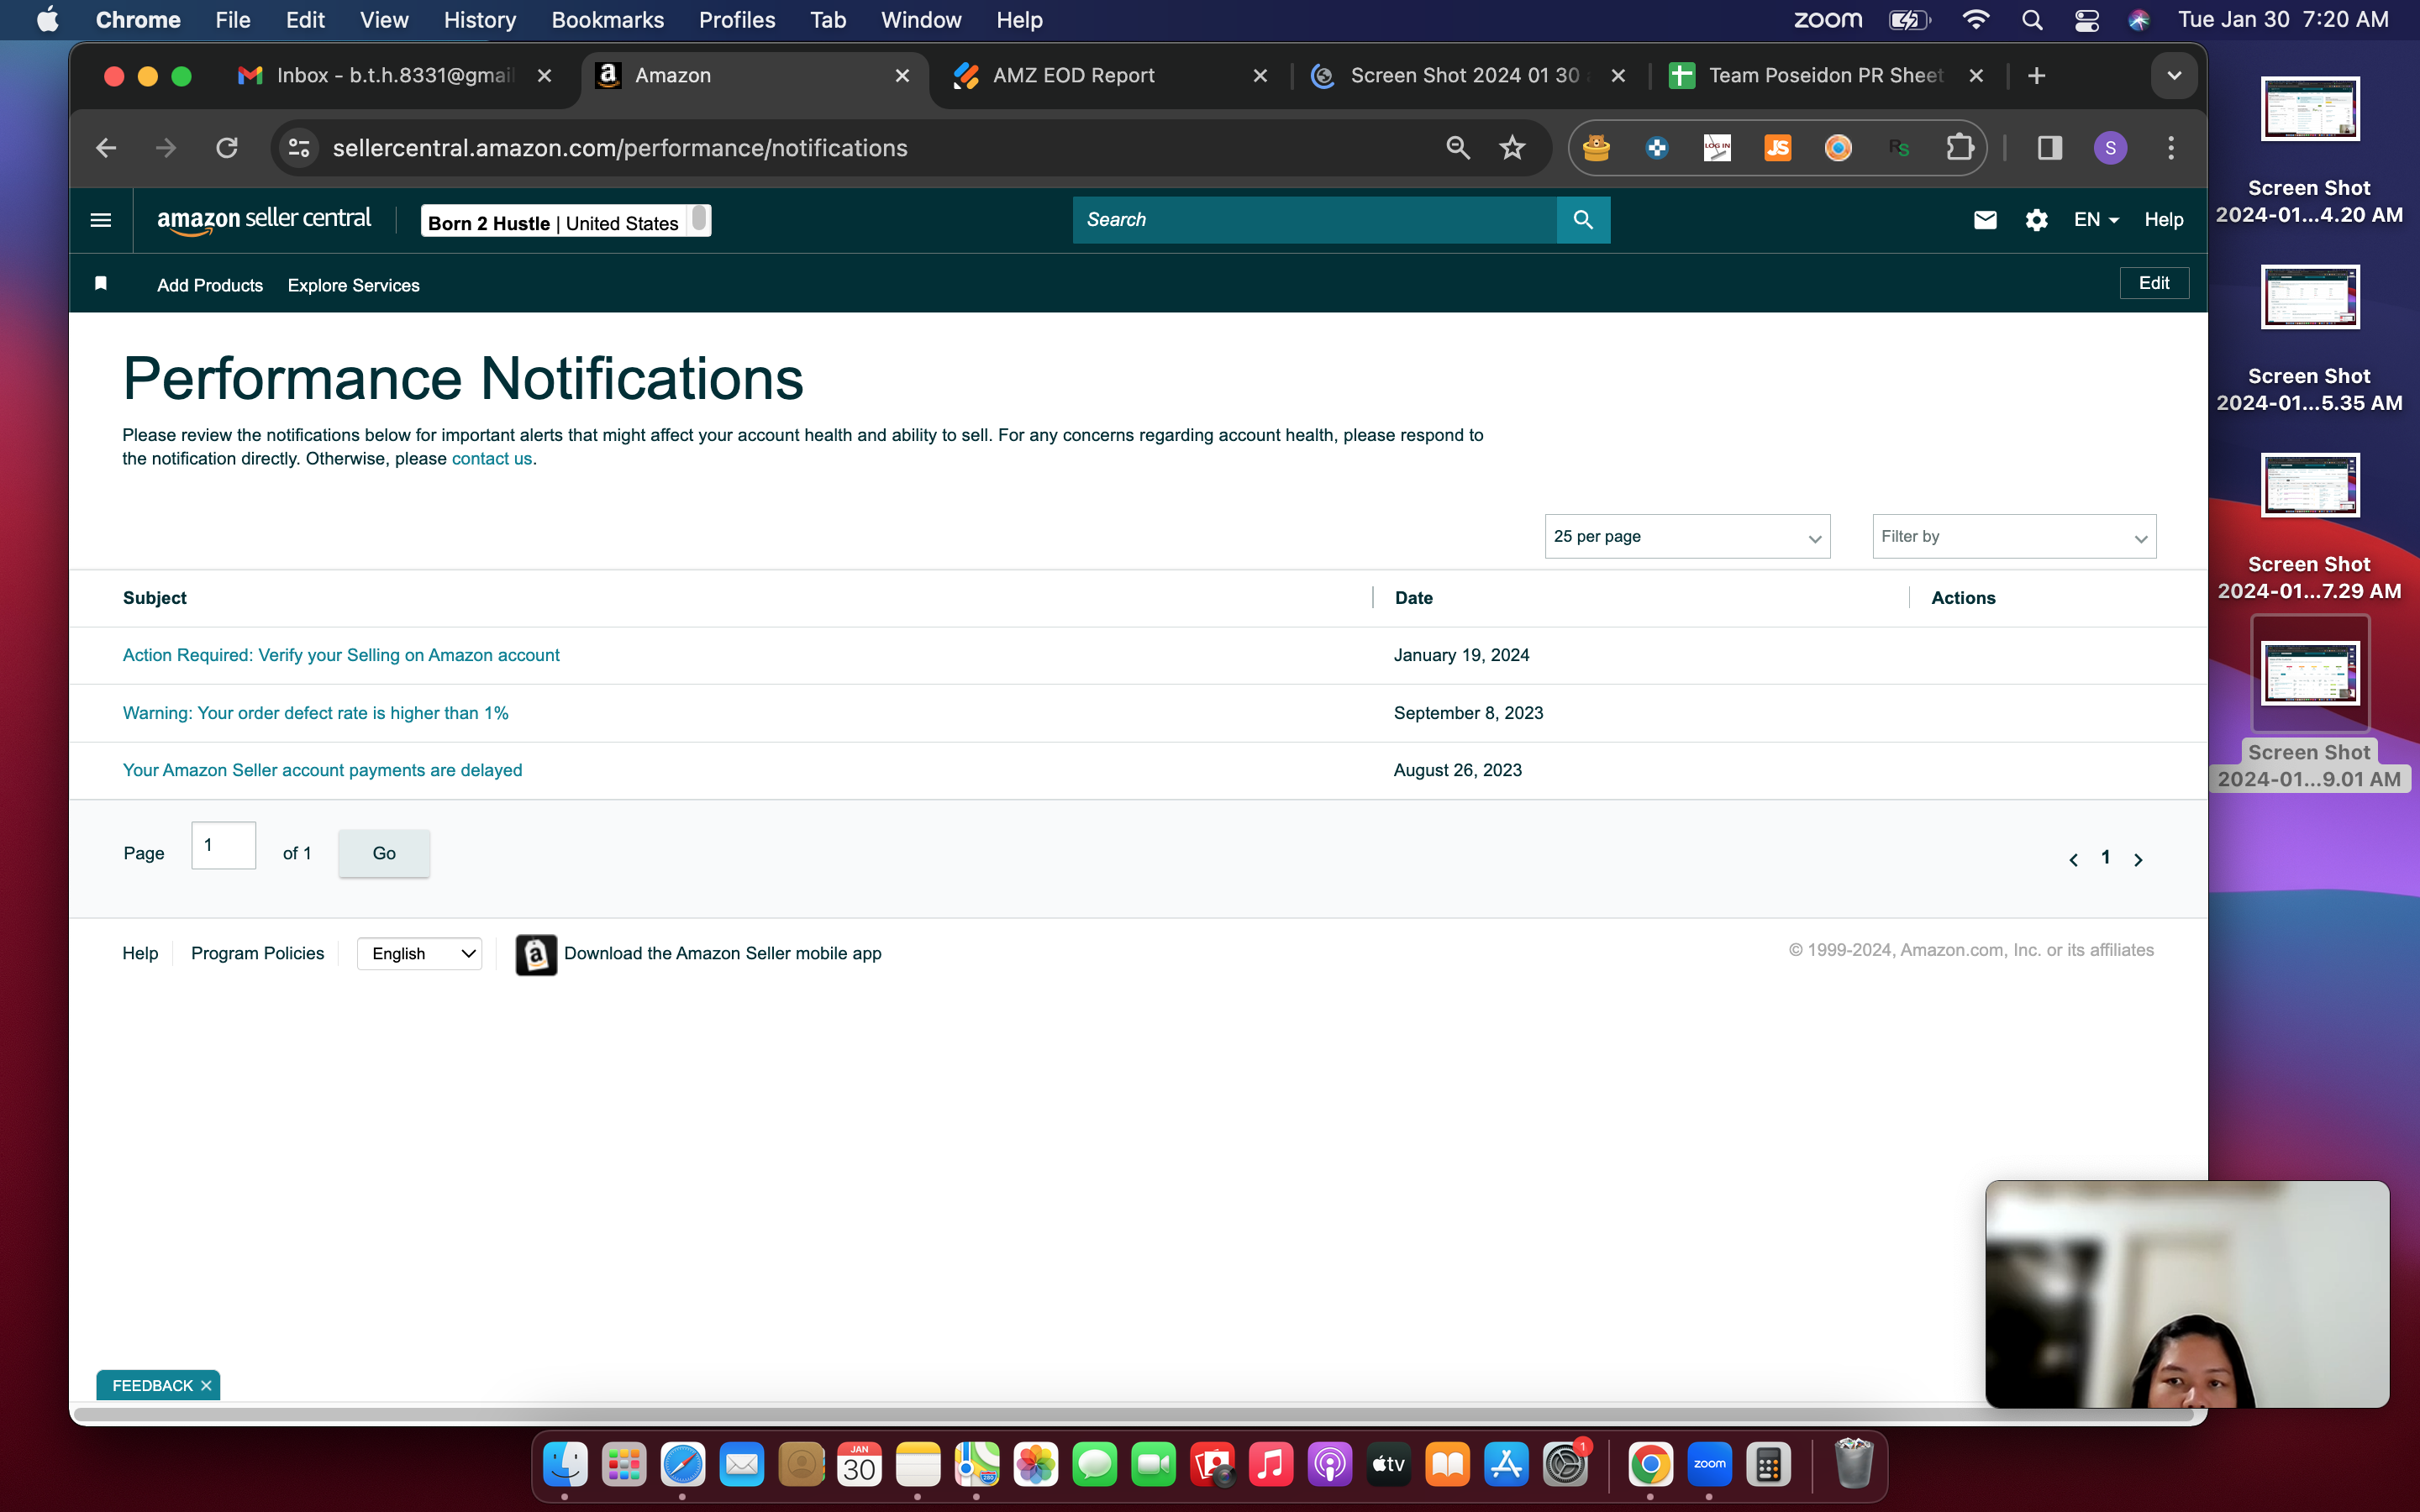This screenshot has height=1512, width=2420.
Task: Open Finder from the Dock
Action: (x=565, y=1465)
